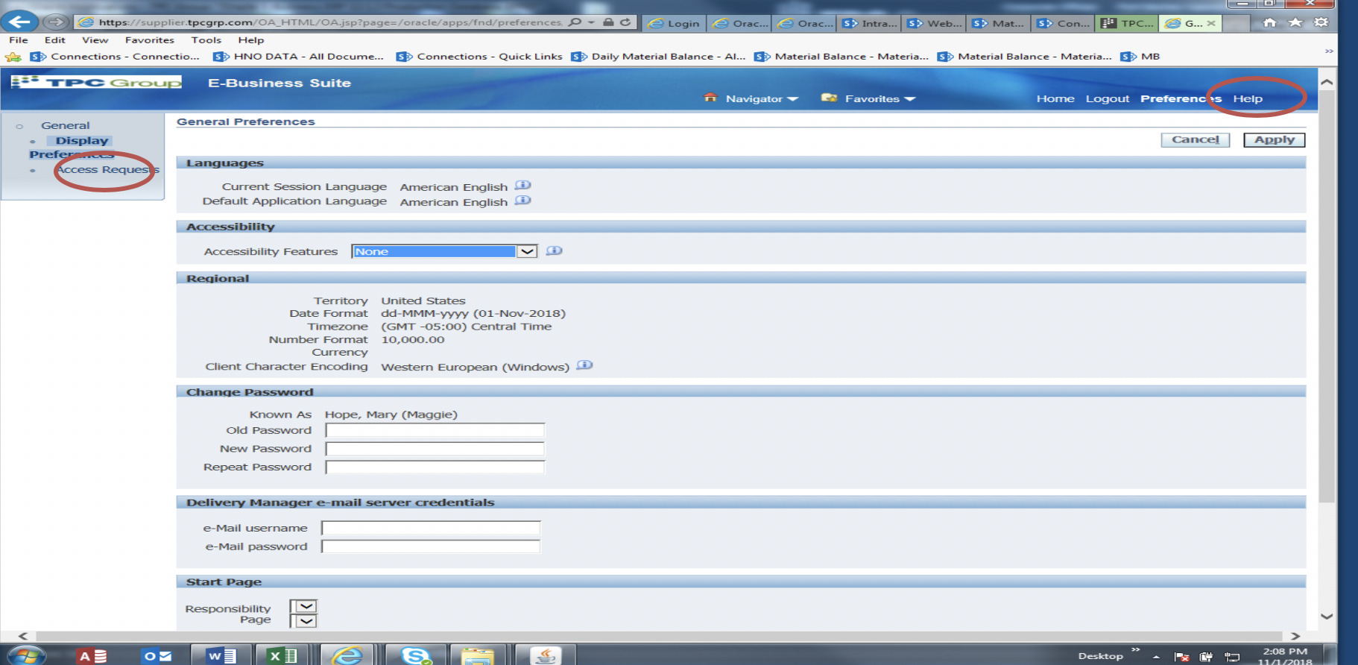Image resolution: width=1358 pixels, height=665 pixels.
Task: Open File Explorer from taskbar
Action: tap(477, 656)
